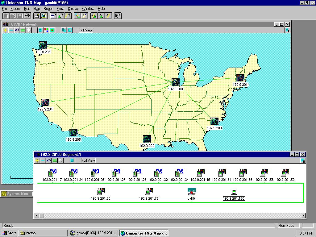This screenshot has height=237, width=316.
Task: Click undo arrow in Segment.1 window toolbar
Action: [x=49, y=160]
